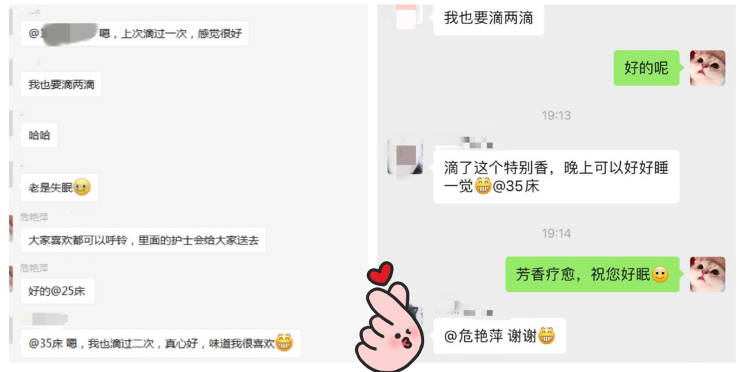Click the 19:14 timestamp
Screen dimensions: 745x372
557,234
